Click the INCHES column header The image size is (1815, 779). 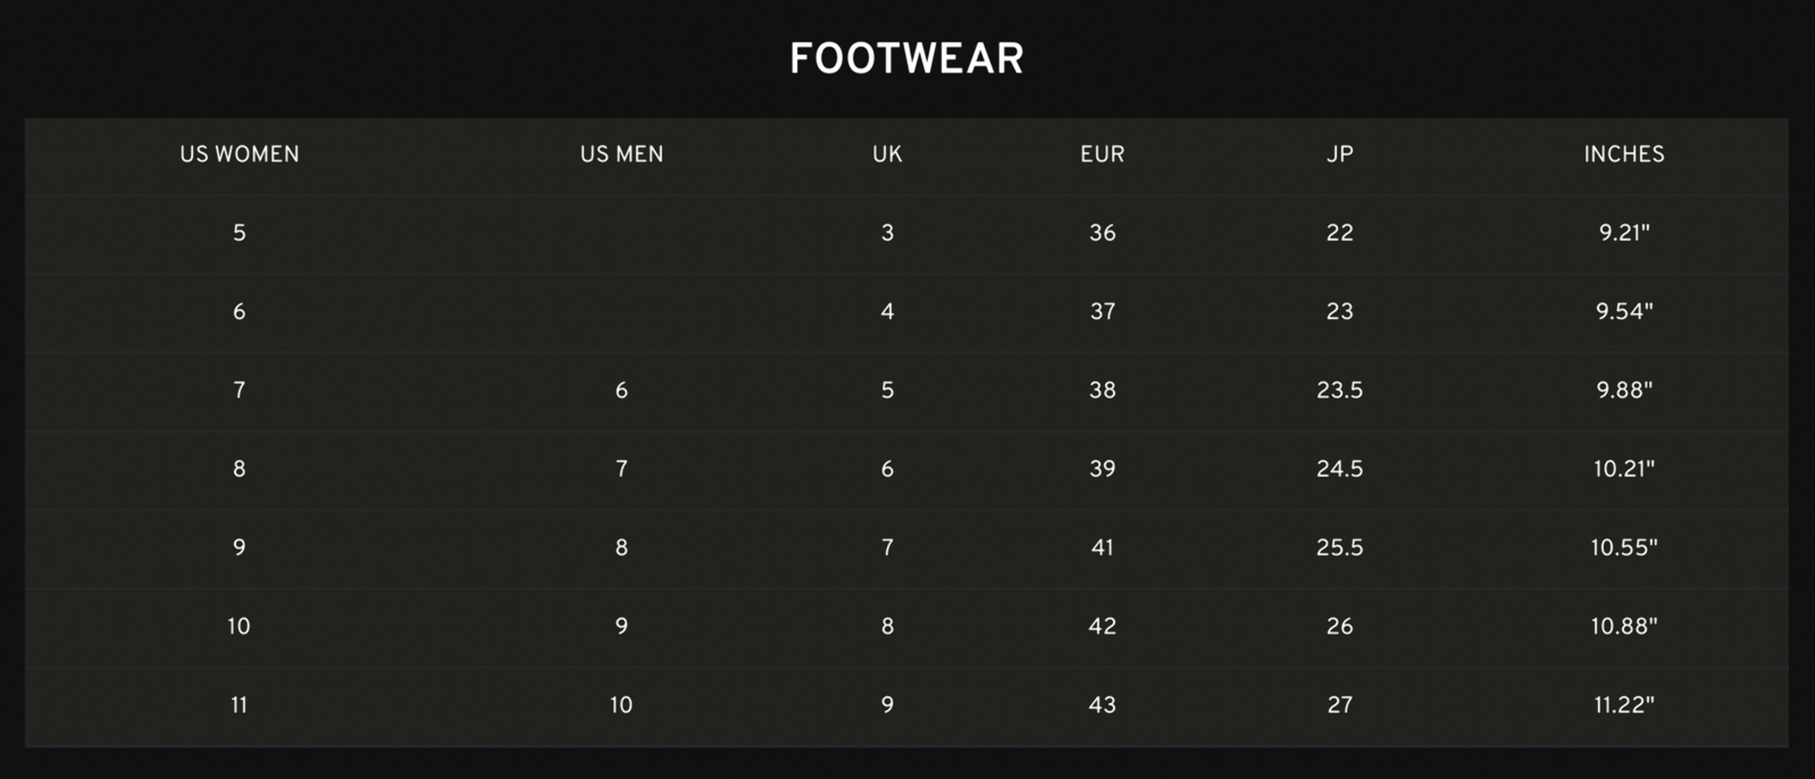click(1624, 154)
